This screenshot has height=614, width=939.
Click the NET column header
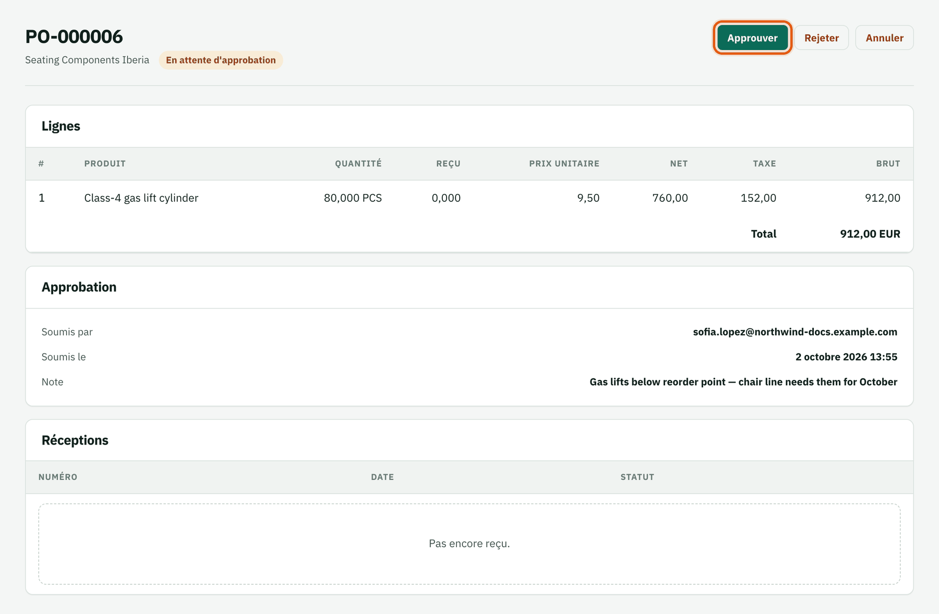(x=679, y=164)
